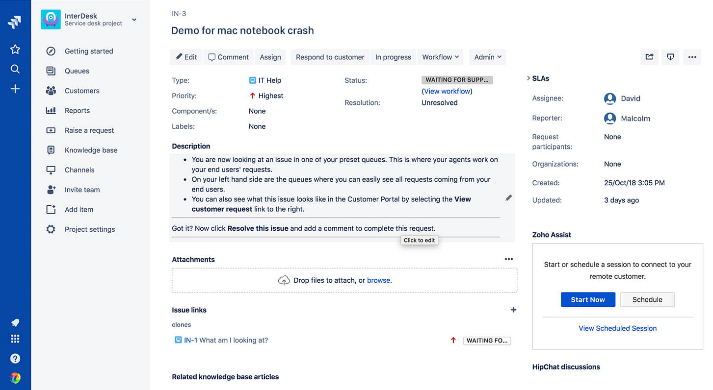Add an issue link with plus icon
Image resolution: width=713 pixels, height=390 pixels.
[513, 310]
